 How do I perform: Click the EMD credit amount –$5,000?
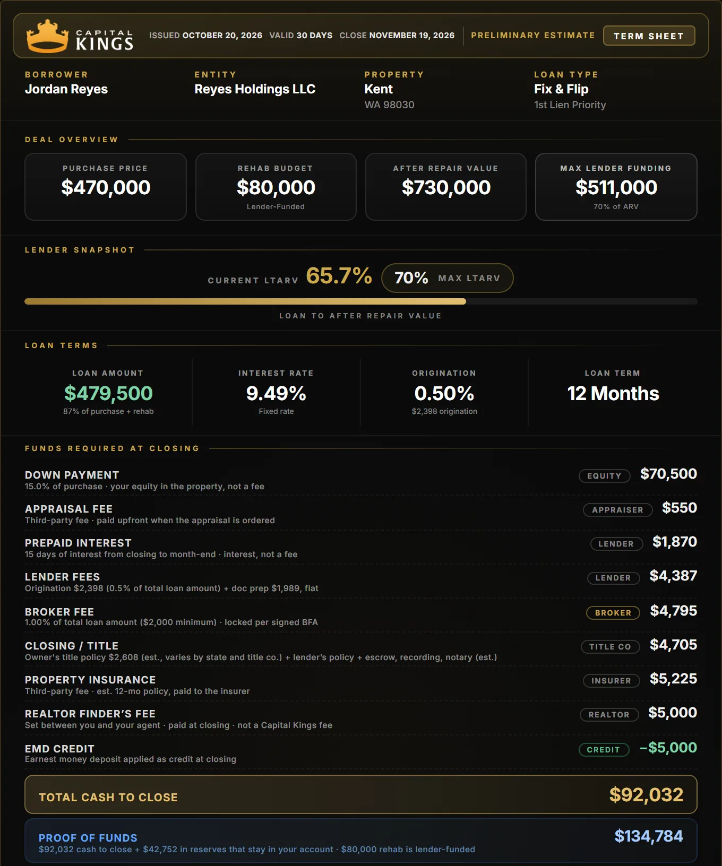click(x=668, y=748)
